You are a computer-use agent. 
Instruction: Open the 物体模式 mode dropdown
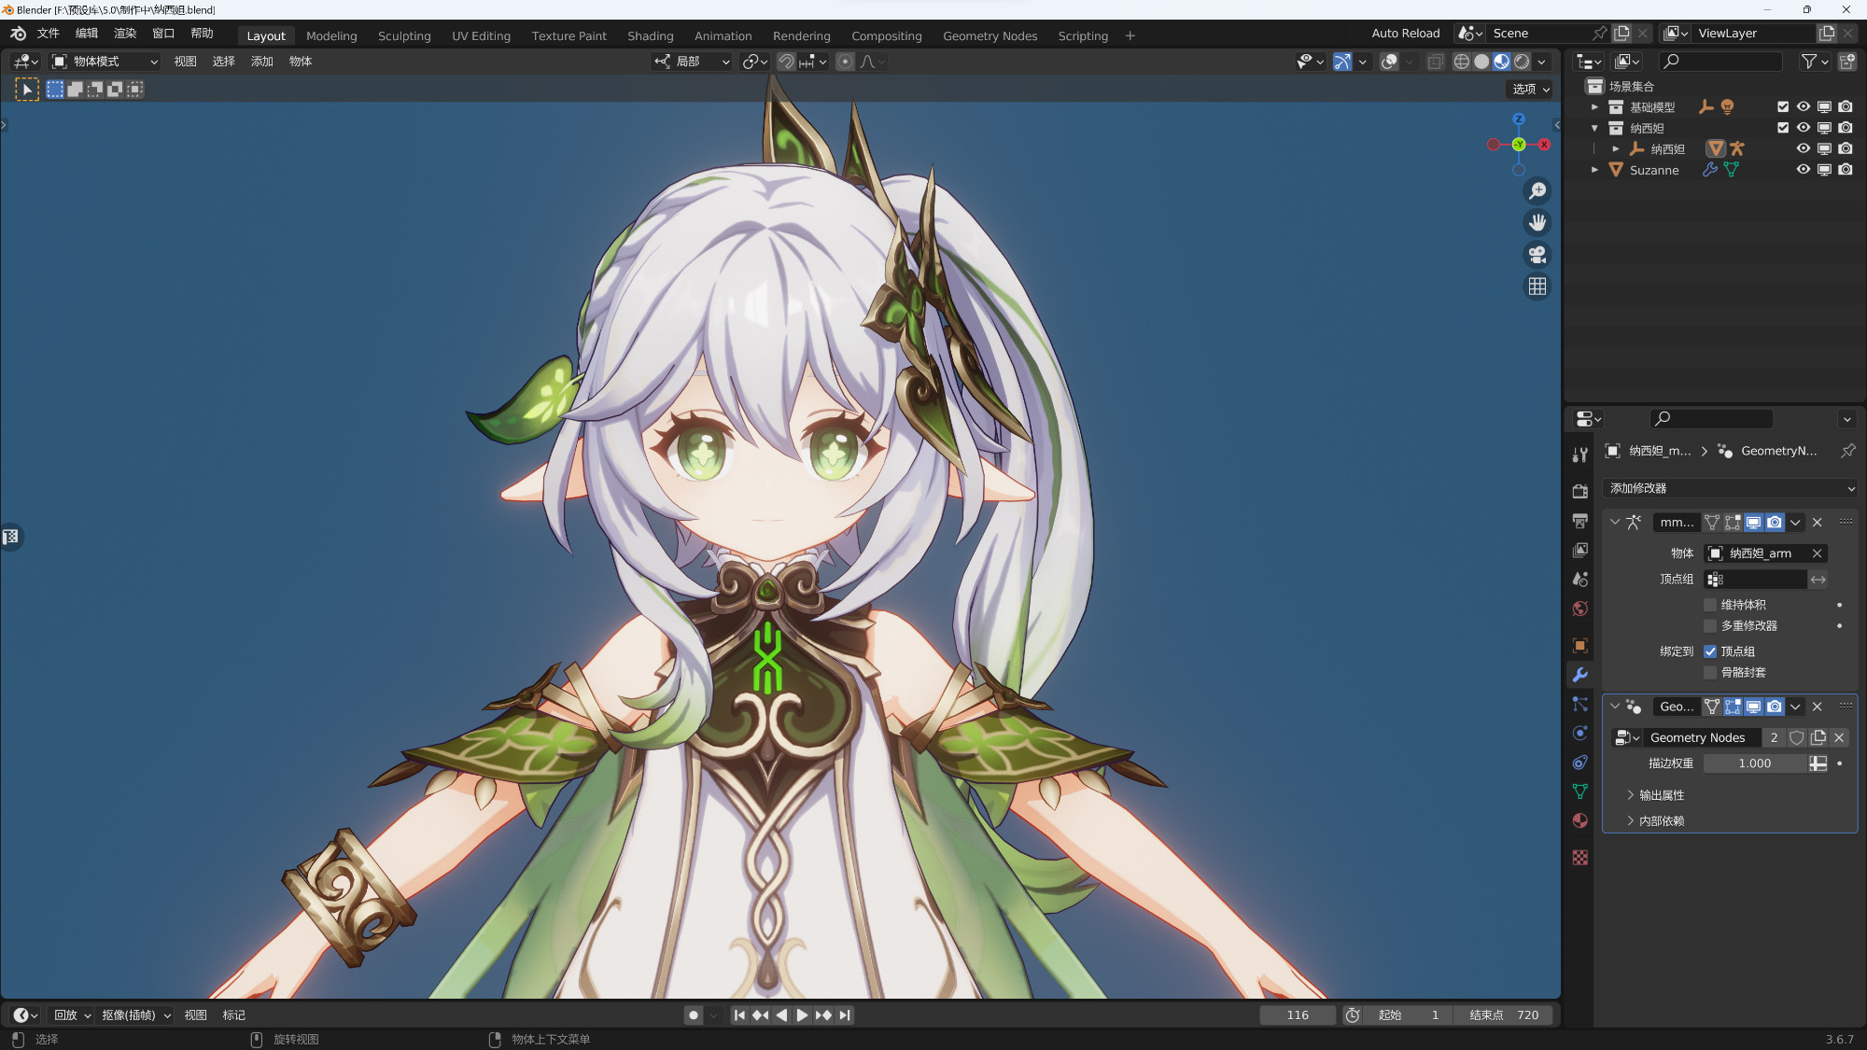[x=105, y=62]
